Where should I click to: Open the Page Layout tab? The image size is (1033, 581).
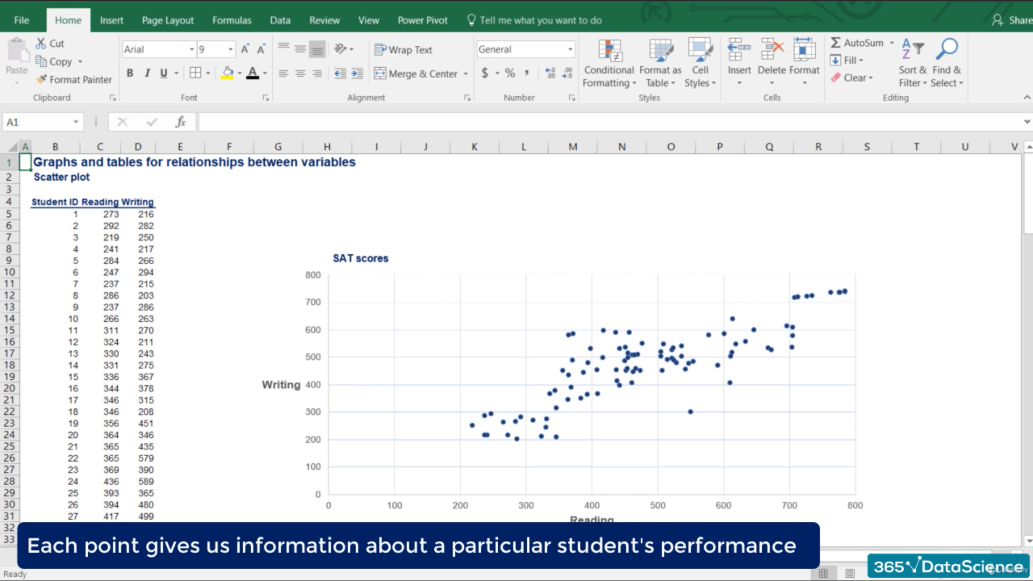coord(167,20)
